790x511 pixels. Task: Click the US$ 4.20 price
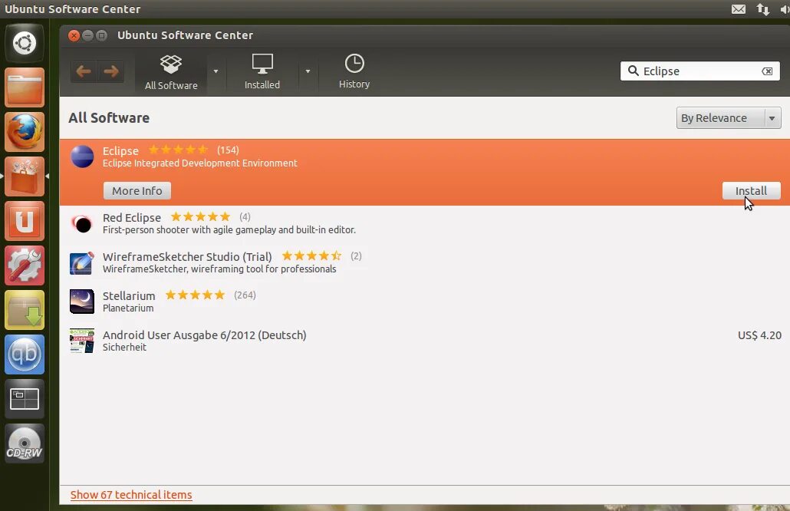tap(759, 335)
